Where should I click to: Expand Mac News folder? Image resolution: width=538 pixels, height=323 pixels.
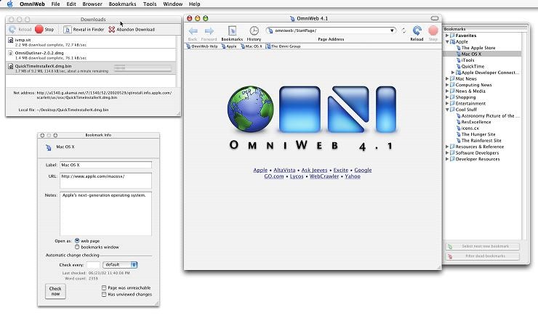[x=447, y=78]
